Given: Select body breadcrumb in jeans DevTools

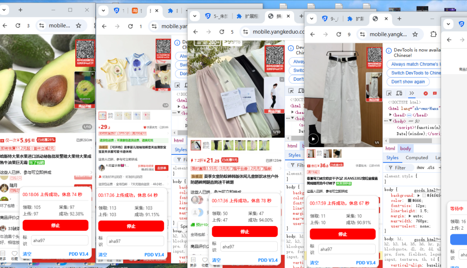Looking at the screenshot, I should click(x=405, y=148).
